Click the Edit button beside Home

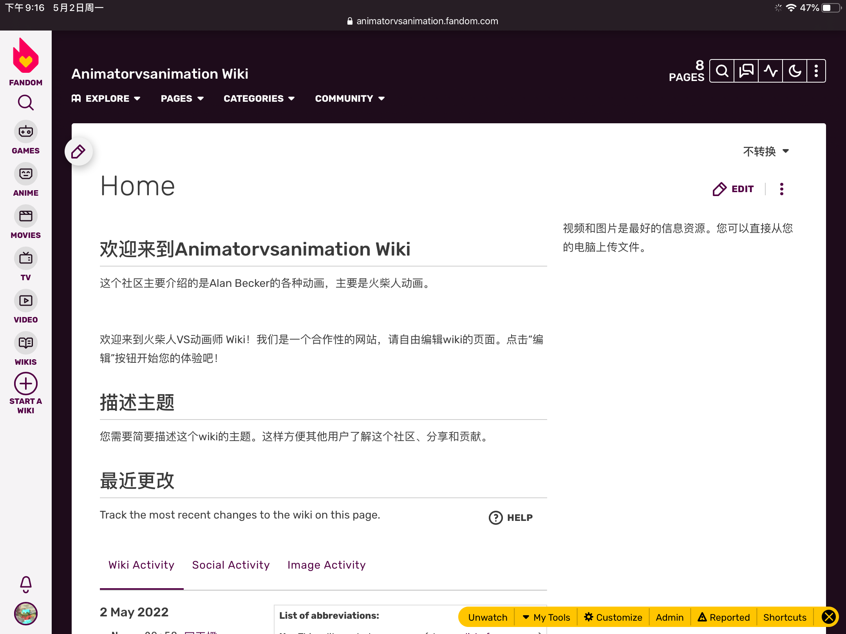click(733, 189)
